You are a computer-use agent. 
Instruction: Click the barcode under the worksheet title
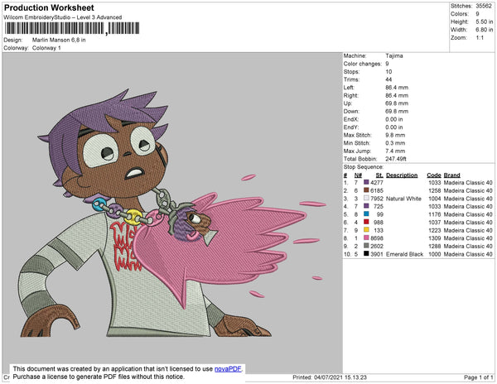click(72, 28)
